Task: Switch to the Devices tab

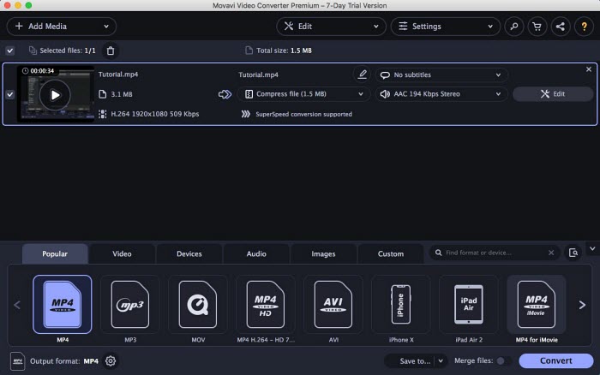Action: [x=189, y=253]
